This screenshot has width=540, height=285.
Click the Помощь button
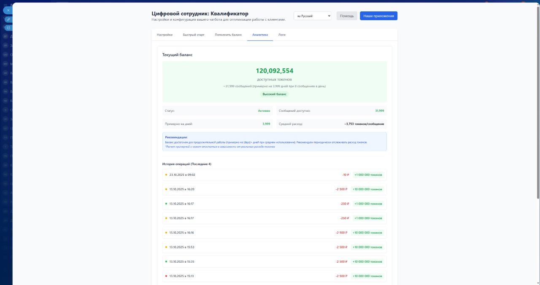tap(347, 16)
